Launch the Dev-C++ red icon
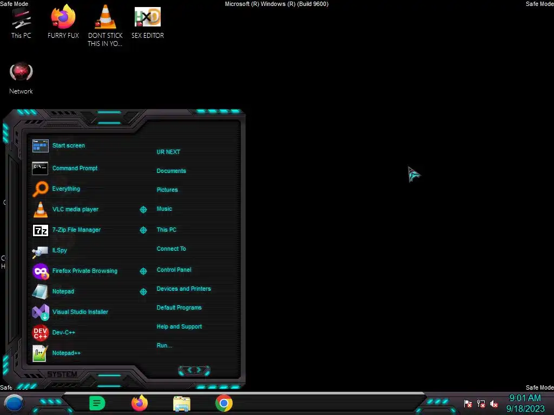Screen dimensions: 554x415 click(x=40, y=332)
